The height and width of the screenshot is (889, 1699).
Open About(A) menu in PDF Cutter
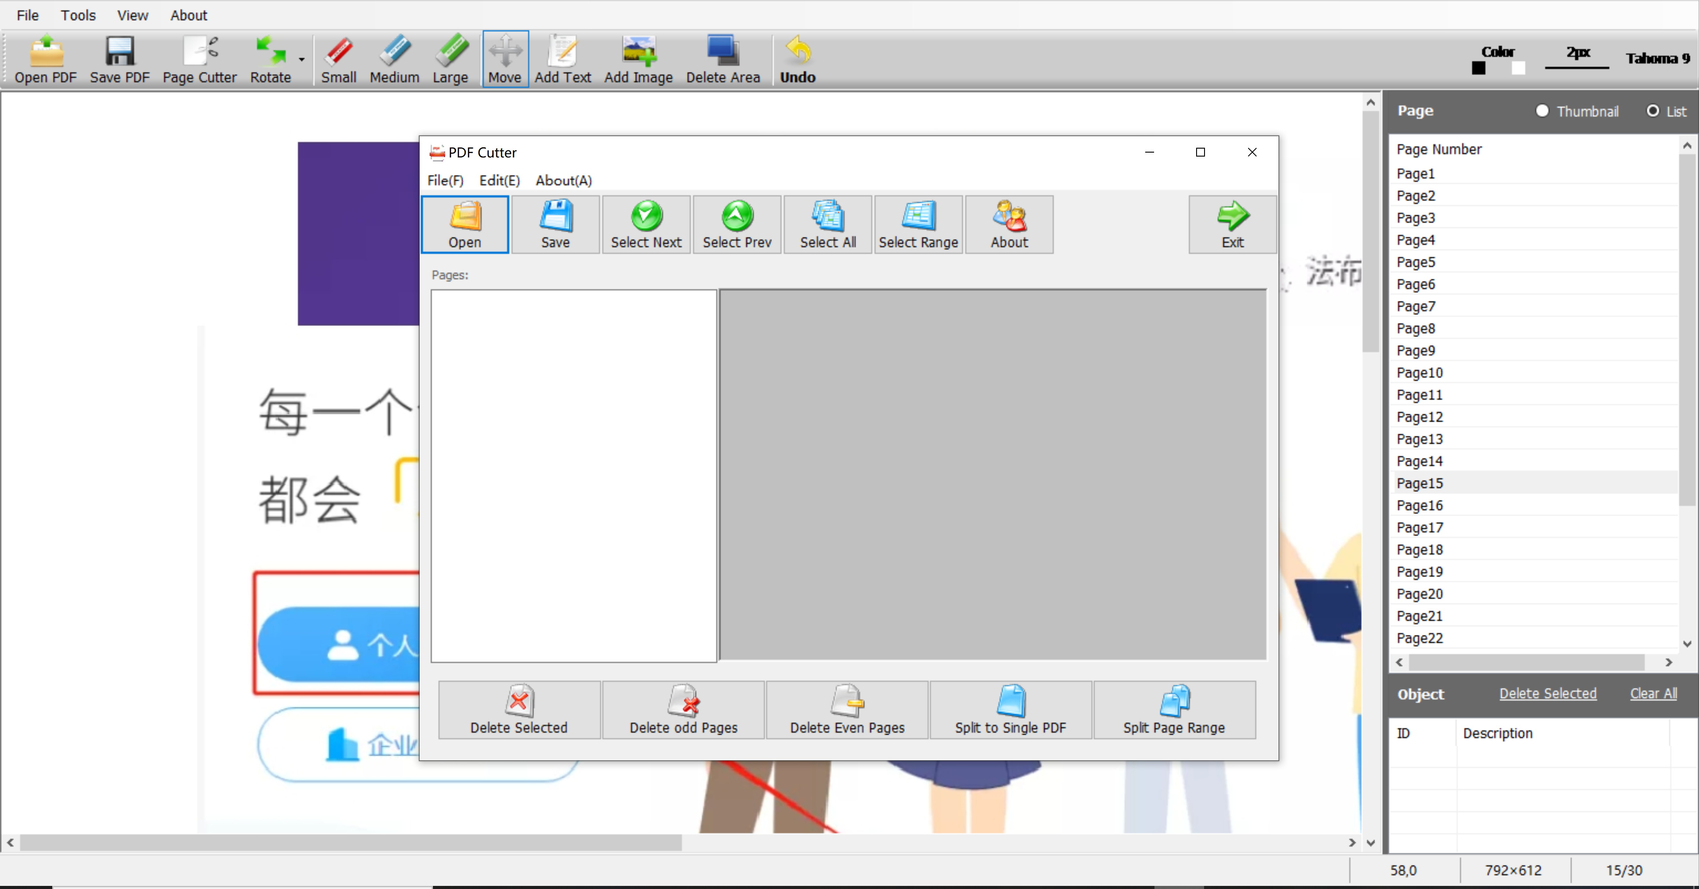[x=563, y=180]
